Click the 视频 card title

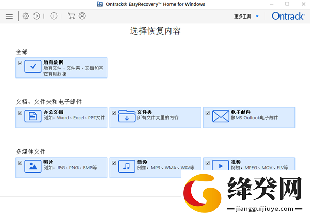pos(236,162)
